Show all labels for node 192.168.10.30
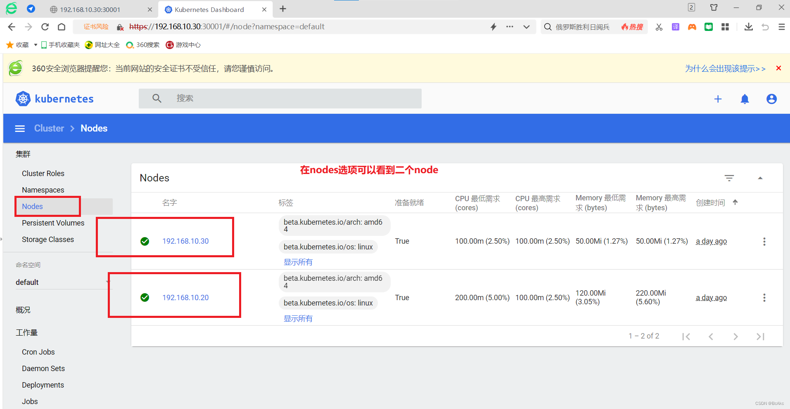This screenshot has width=790, height=409. 298,262
